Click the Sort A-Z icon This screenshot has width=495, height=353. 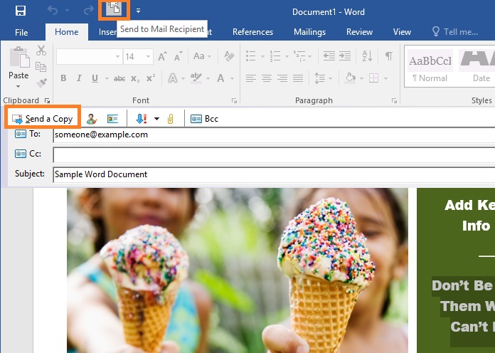367,56
